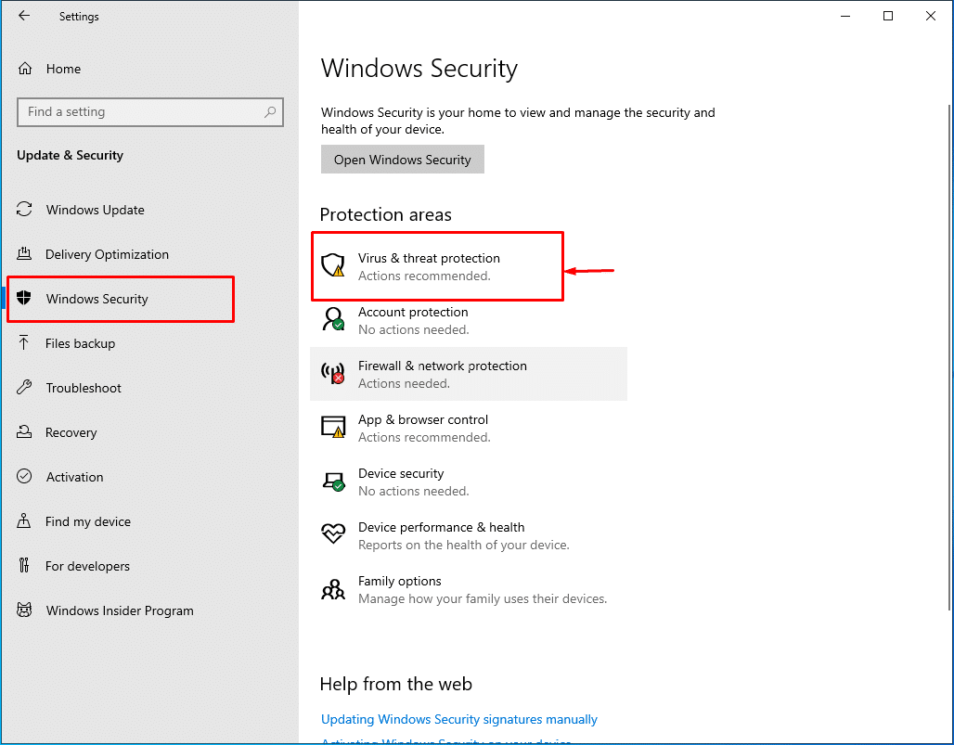Click the Files backup arrow icon
The width and height of the screenshot is (954, 745).
(24, 343)
